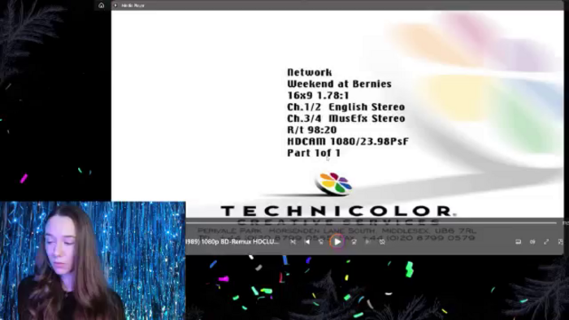Click the Media Player window title text
The width and height of the screenshot is (569, 320).
132,6
